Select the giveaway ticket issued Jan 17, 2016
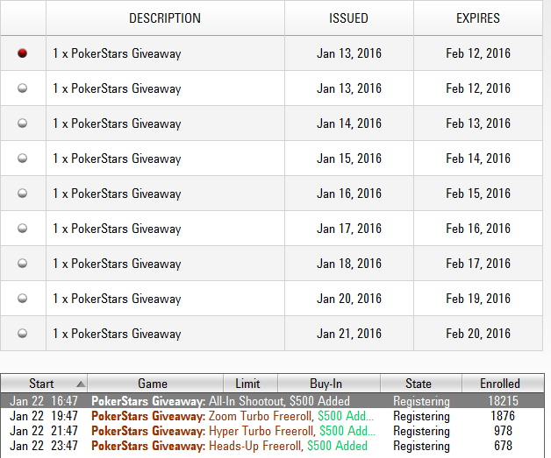 pos(23,229)
